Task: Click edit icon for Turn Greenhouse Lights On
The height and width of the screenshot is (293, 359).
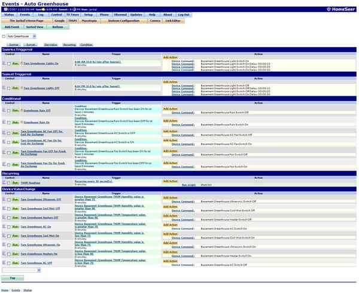Action: point(4,63)
